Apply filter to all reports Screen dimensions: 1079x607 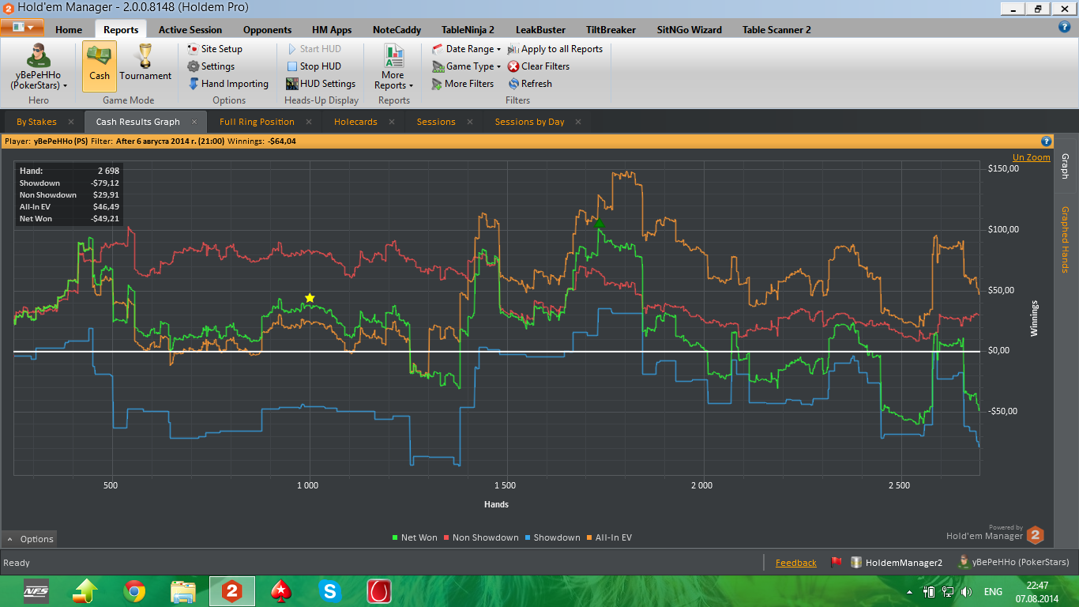pos(555,49)
